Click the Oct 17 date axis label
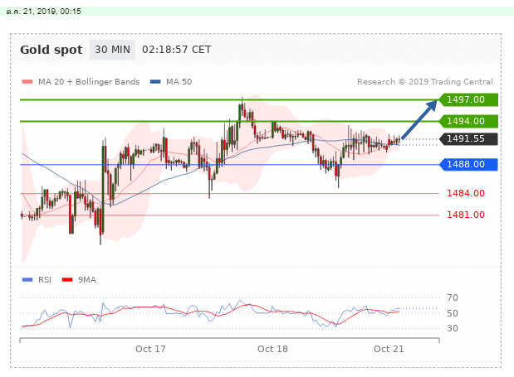The width and height of the screenshot is (514, 377). click(x=150, y=349)
